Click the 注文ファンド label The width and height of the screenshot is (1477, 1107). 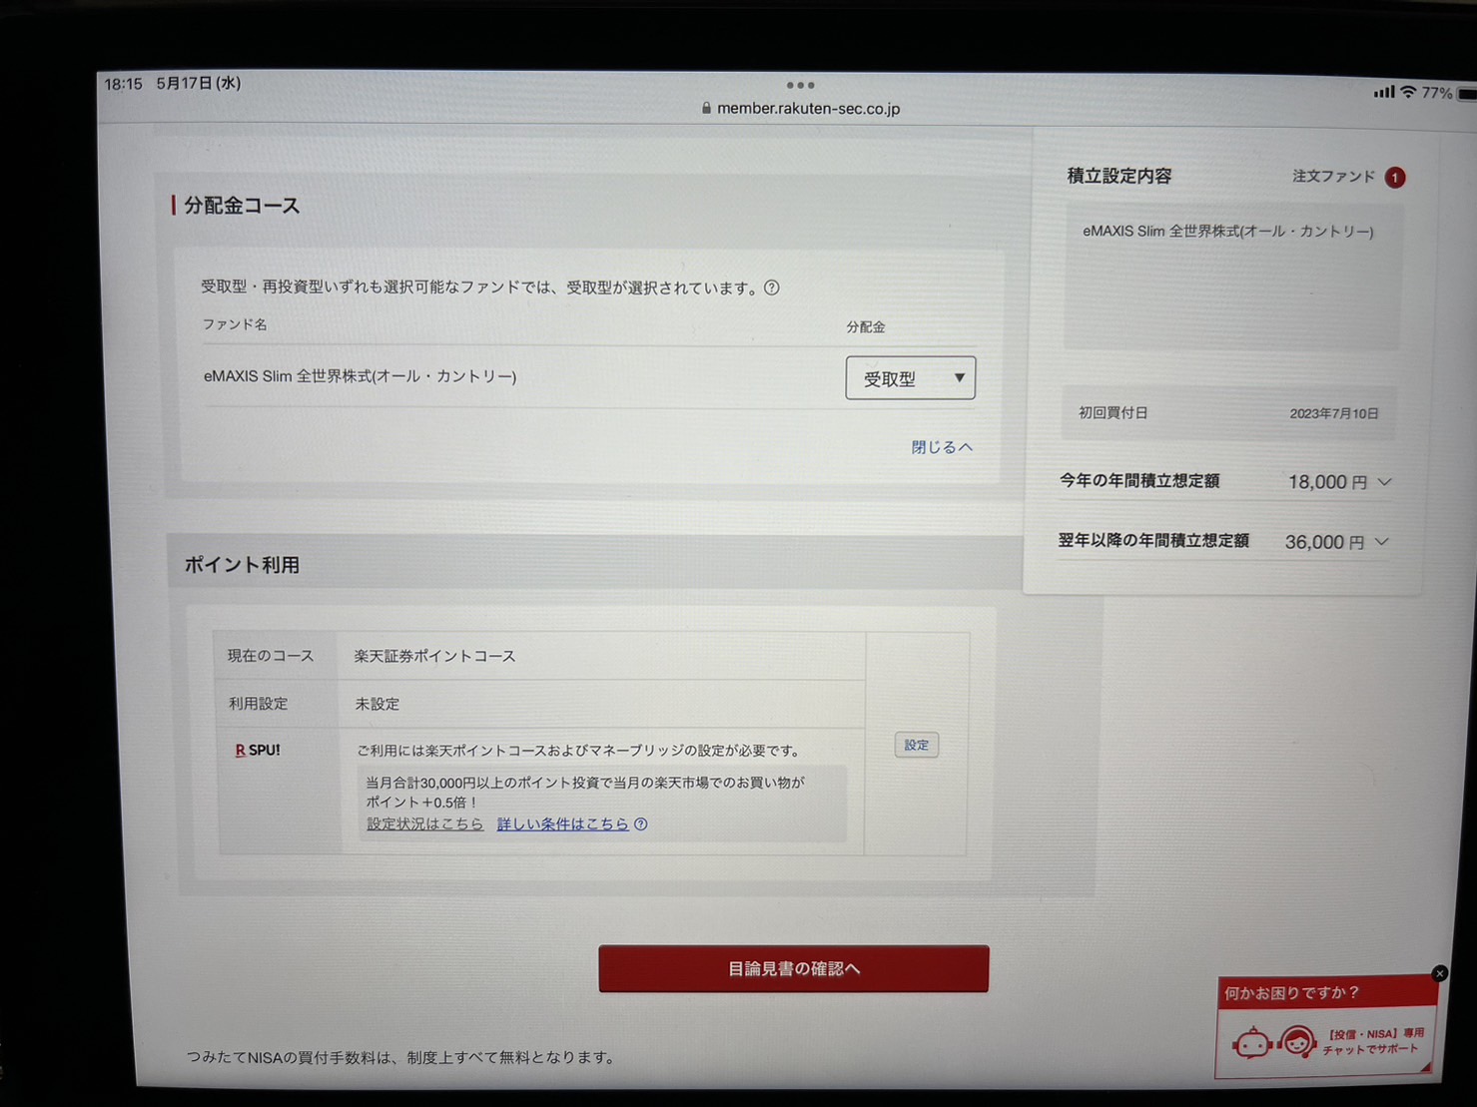pos(1333,177)
